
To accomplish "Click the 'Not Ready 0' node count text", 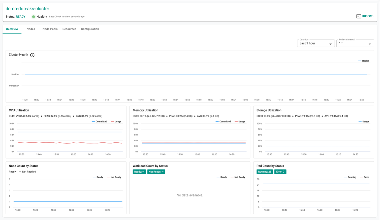I will [29, 172].
